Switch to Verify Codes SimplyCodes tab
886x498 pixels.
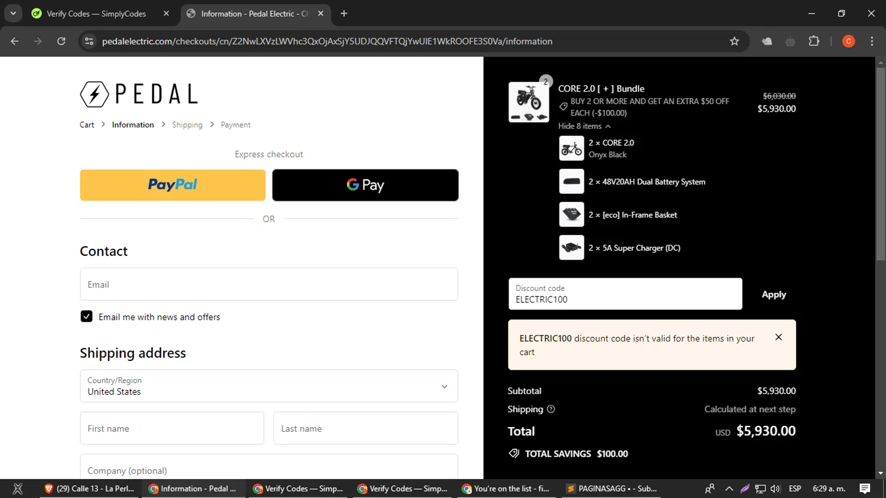100,14
